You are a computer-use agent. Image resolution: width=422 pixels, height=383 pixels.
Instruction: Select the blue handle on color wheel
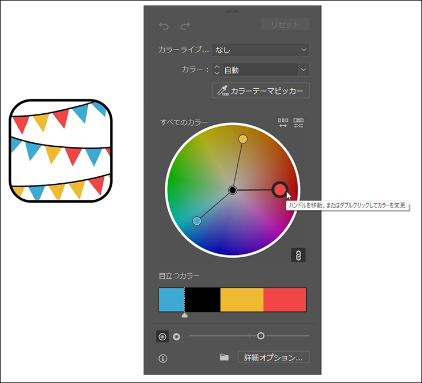pos(197,221)
